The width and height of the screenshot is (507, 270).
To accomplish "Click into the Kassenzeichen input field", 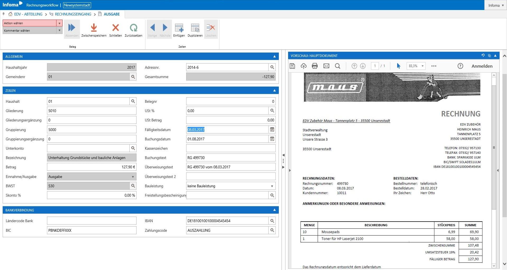I will [231, 148].
